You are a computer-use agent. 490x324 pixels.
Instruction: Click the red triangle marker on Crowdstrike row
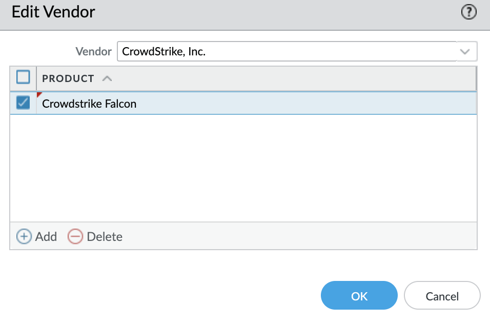tap(39, 95)
